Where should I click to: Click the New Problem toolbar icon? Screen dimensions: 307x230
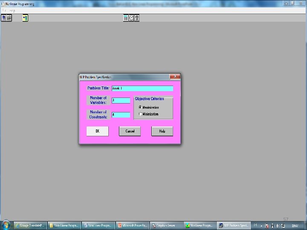tap(4, 18)
